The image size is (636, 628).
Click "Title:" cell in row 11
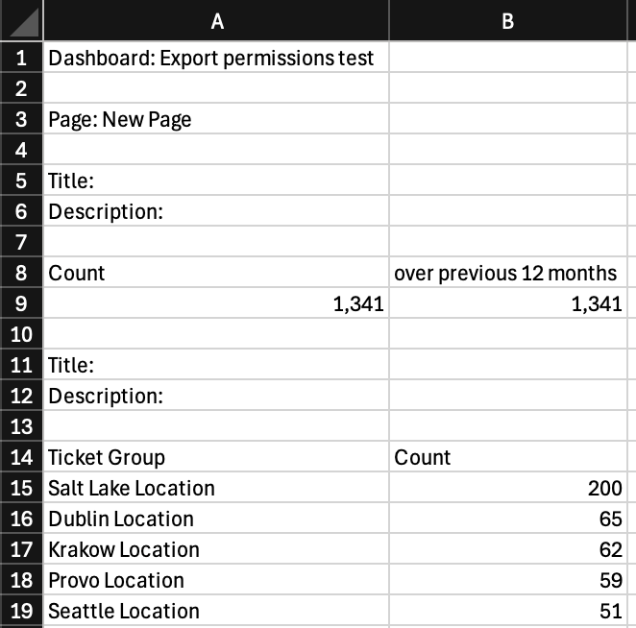216,365
